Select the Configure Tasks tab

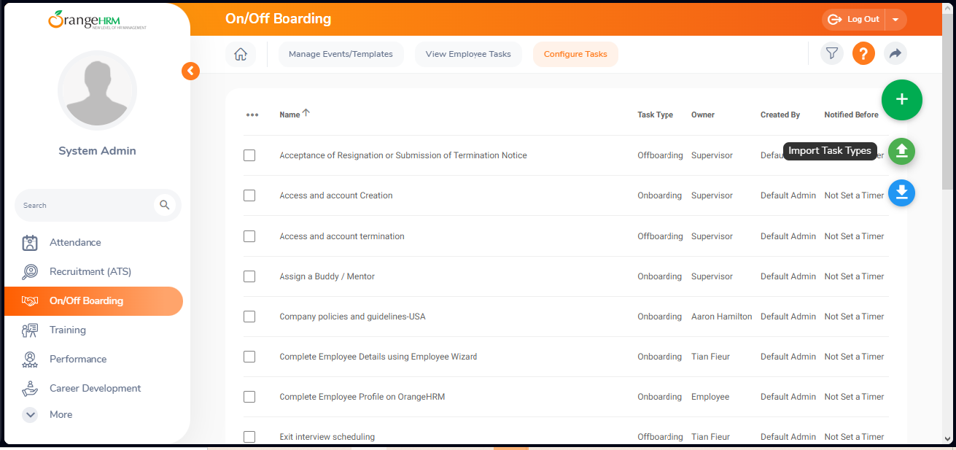[575, 54]
